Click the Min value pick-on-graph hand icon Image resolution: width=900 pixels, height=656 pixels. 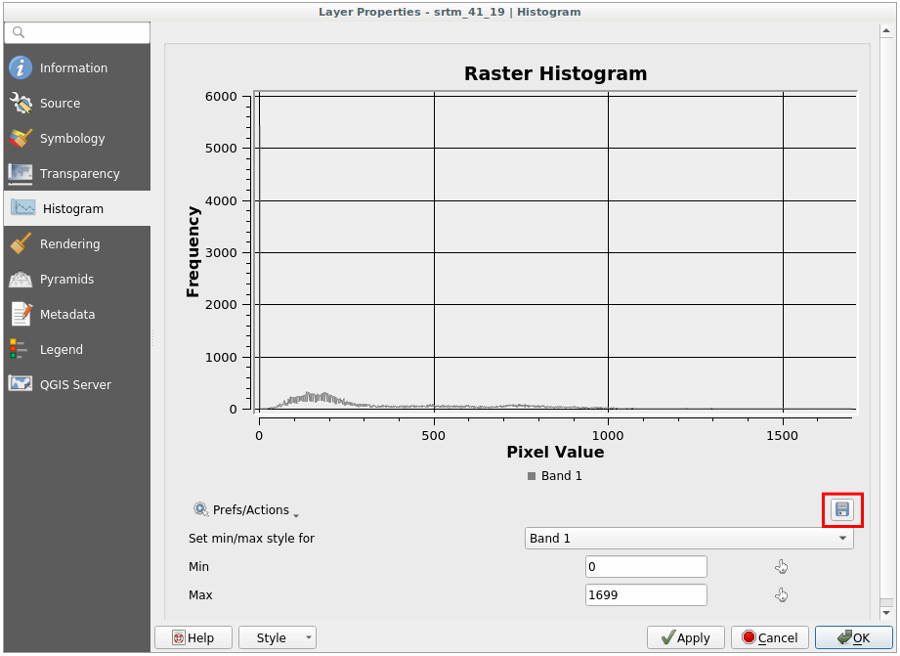tap(781, 567)
